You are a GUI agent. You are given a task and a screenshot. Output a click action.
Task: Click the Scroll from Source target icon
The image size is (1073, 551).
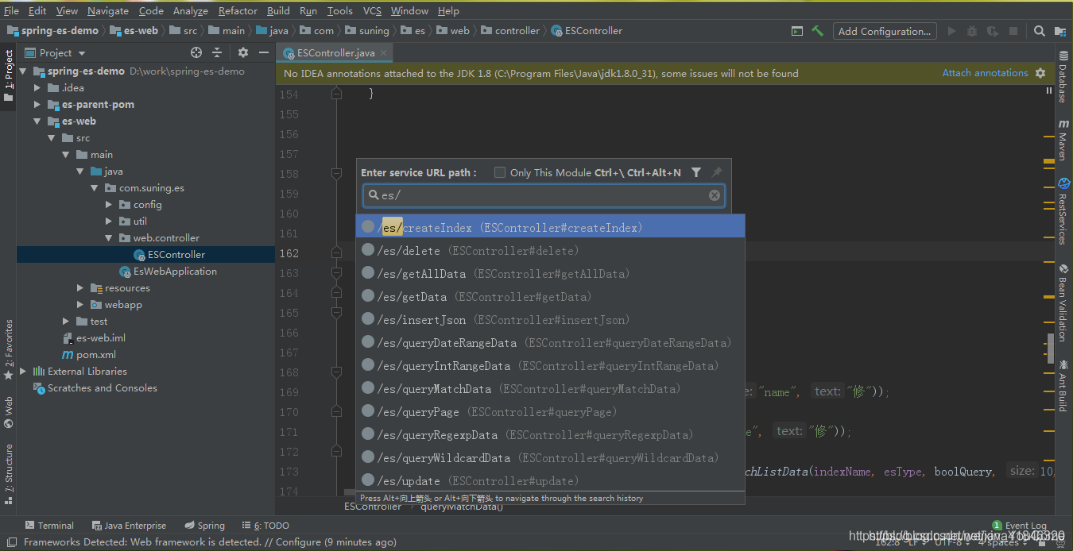pyautogui.click(x=196, y=52)
